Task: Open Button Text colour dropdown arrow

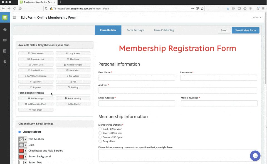Action: 25,162
